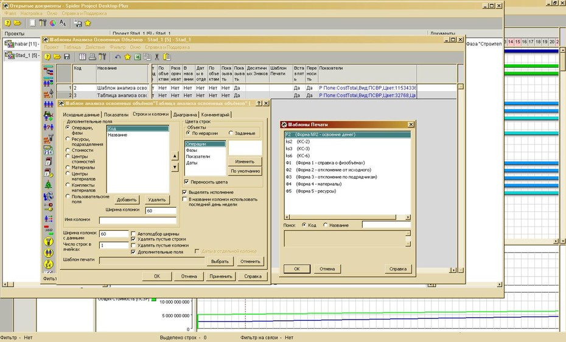This screenshot has height=342, width=566.
Task: Click the Ширина колонки input field
Action: 161,210
